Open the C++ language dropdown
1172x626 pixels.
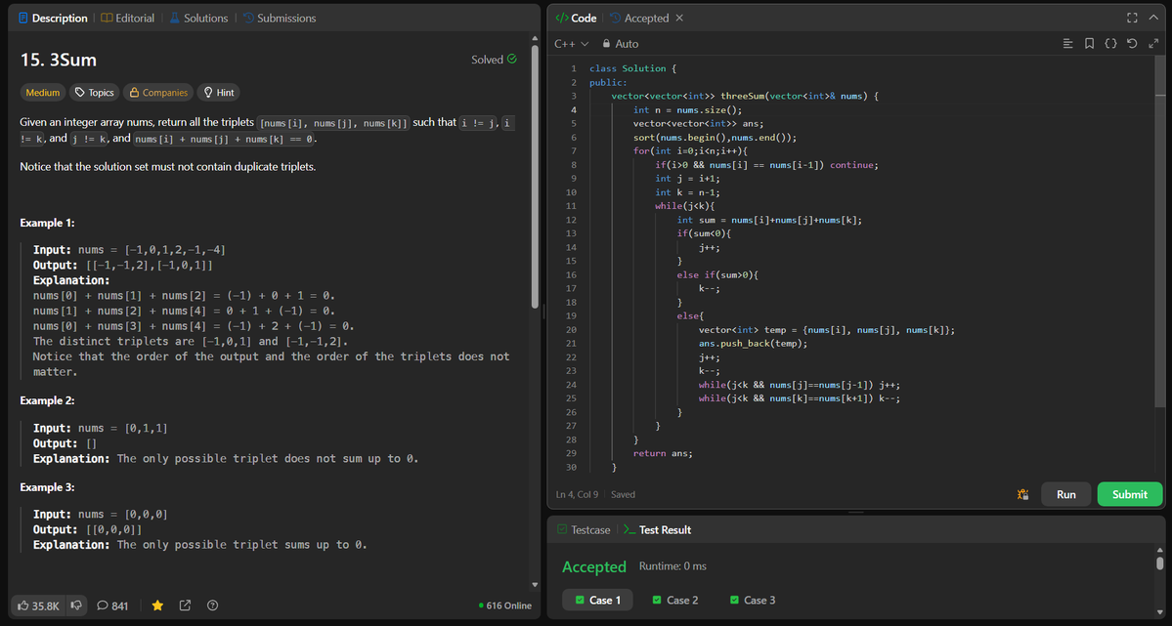click(x=572, y=44)
